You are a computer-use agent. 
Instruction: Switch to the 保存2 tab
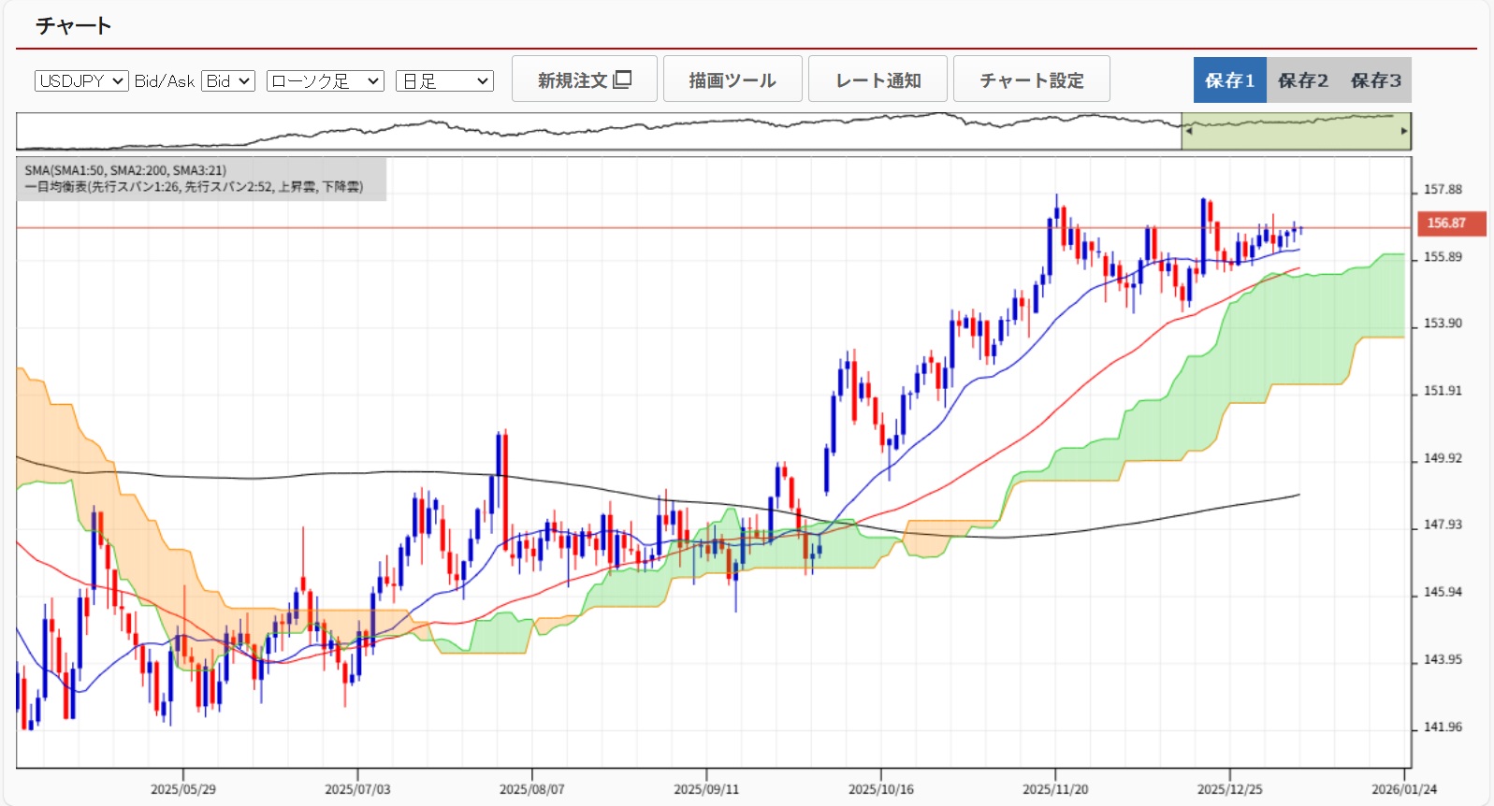point(1302,80)
